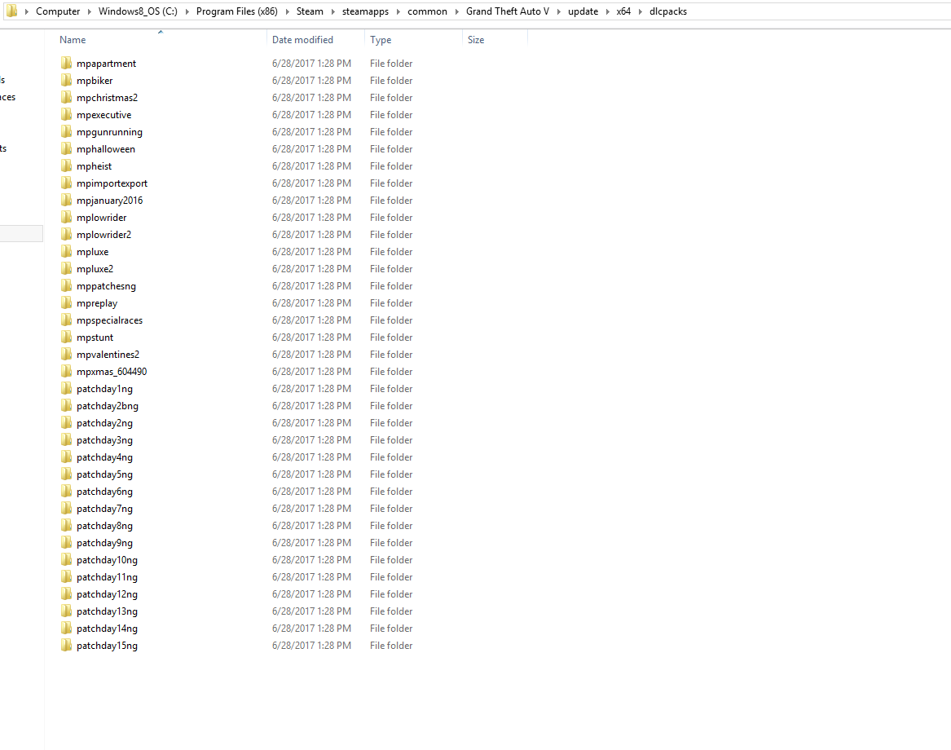Click the patchday2ng folder icon
Viewport: 951px width, 750px height.
(66, 422)
